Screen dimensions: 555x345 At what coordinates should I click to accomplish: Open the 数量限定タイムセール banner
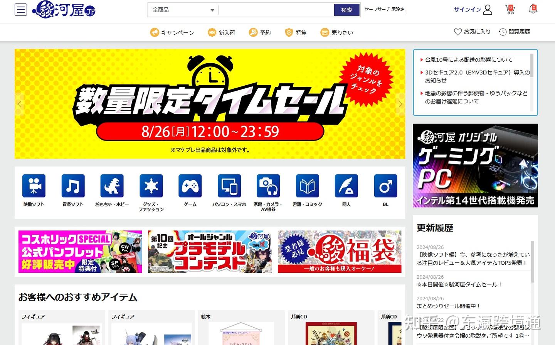click(x=210, y=104)
